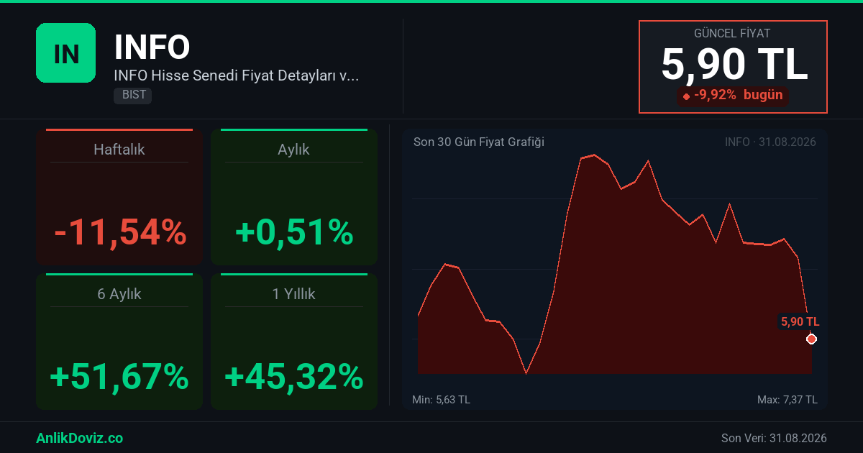Click the INFO Hisse Senedi Fiyat Detayları subtitle
The height and width of the screenshot is (453, 863).
point(236,75)
